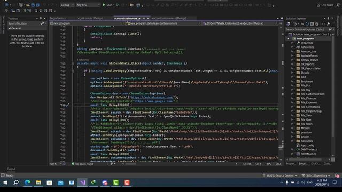Click Start Without Debugging outline play icon
The width and height of the screenshot is (342, 192).
coord(118,5)
